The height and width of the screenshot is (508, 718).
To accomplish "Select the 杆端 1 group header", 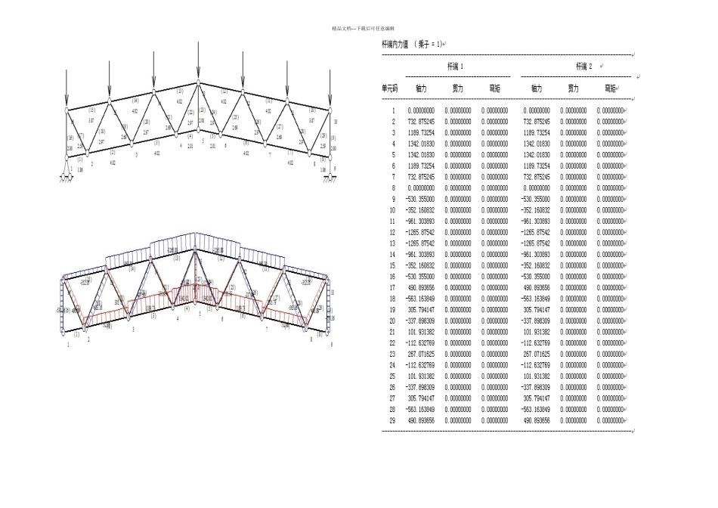I will tap(455, 66).
